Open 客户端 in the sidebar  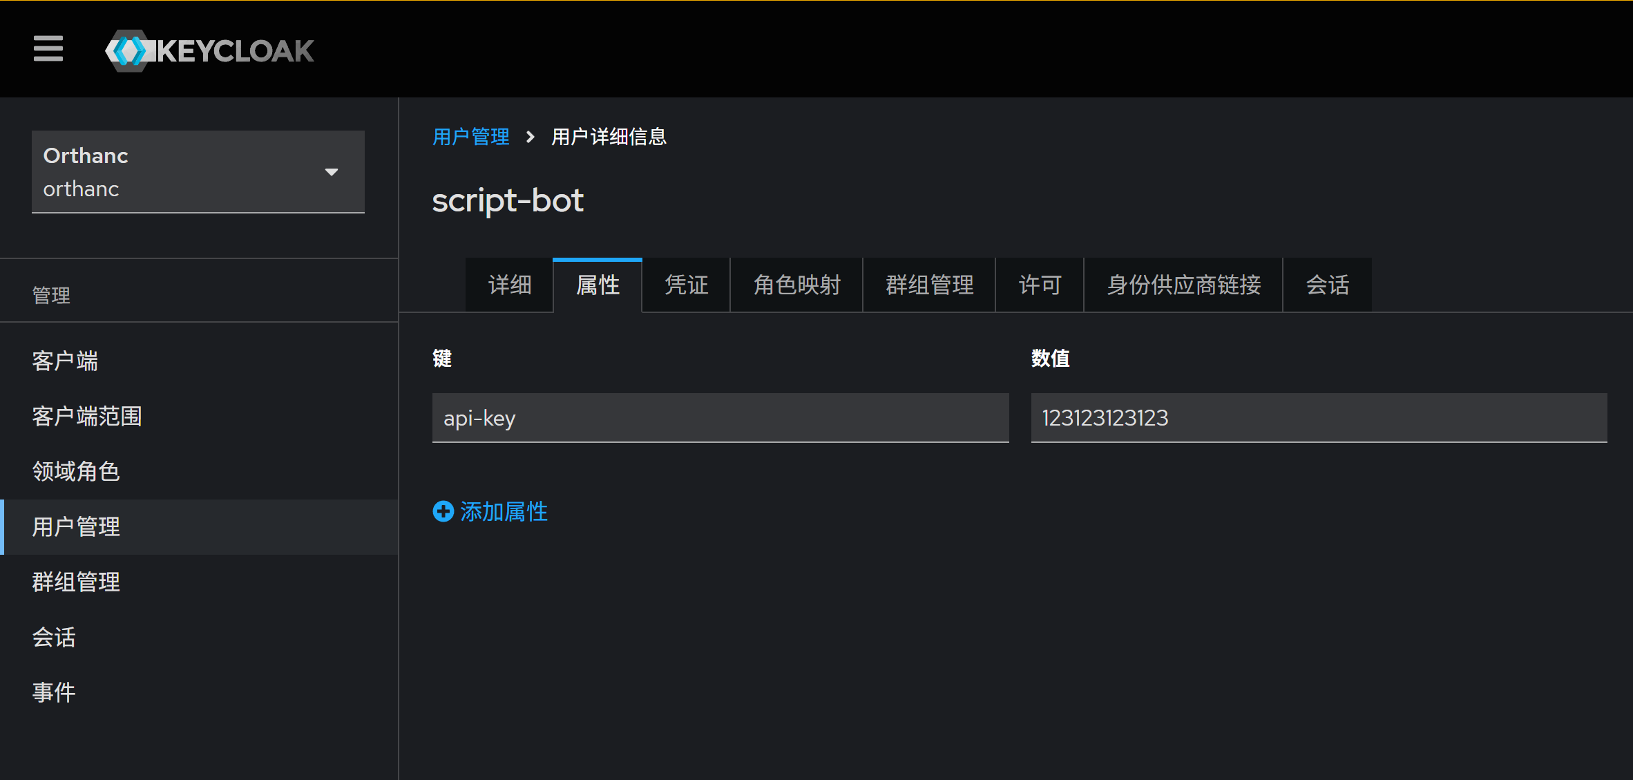tap(65, 361)
